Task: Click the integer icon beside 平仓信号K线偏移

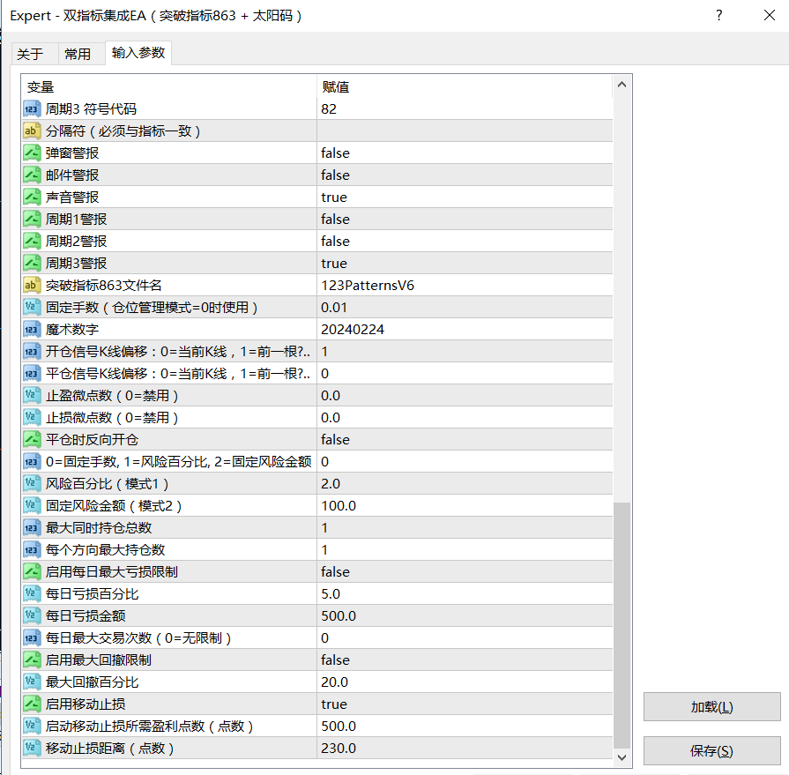Action: tap(31, 374)
